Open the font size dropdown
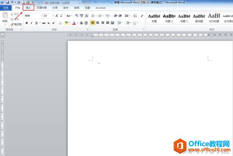 (x=53, y=16)
